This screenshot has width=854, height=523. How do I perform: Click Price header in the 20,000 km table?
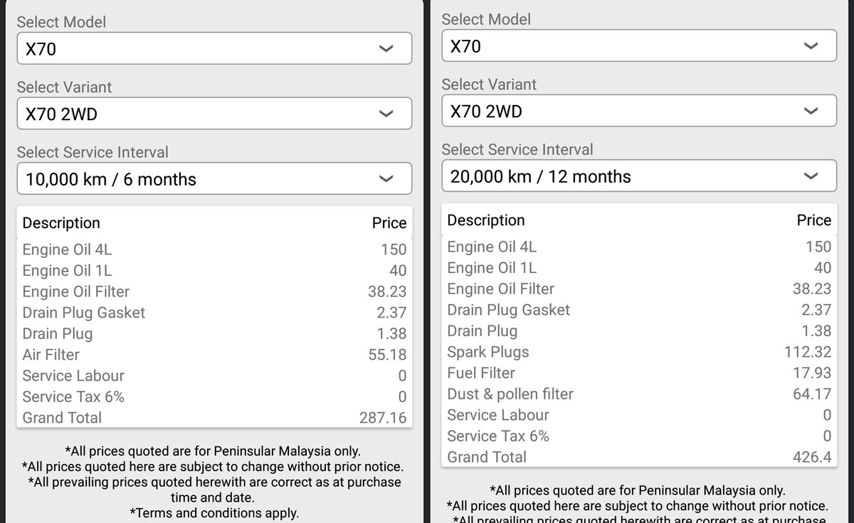(x=813, y=220)
